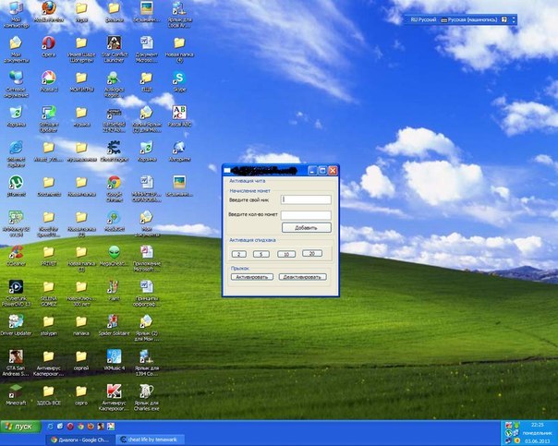Select the SELENA GOMEZ folder
The height and width of the screenshot is (446, 558).
pyautogui.click(x=49, y=294)
